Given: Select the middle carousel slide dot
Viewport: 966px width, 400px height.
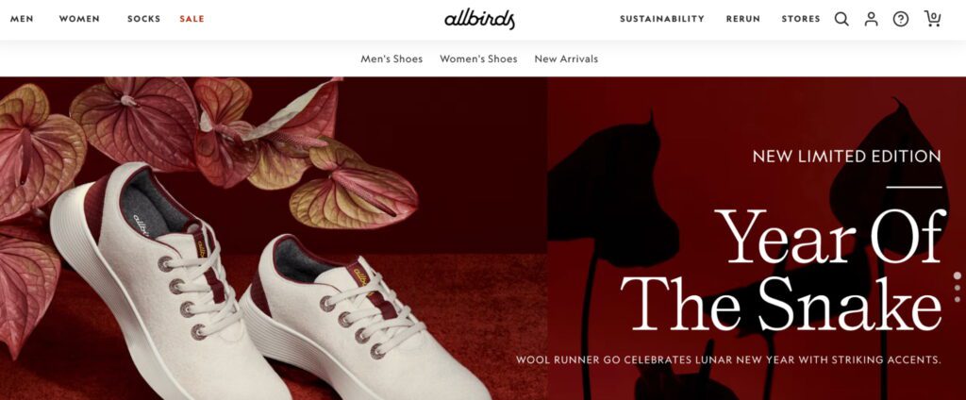Looking at the screenshot, I should coord(958,289).
